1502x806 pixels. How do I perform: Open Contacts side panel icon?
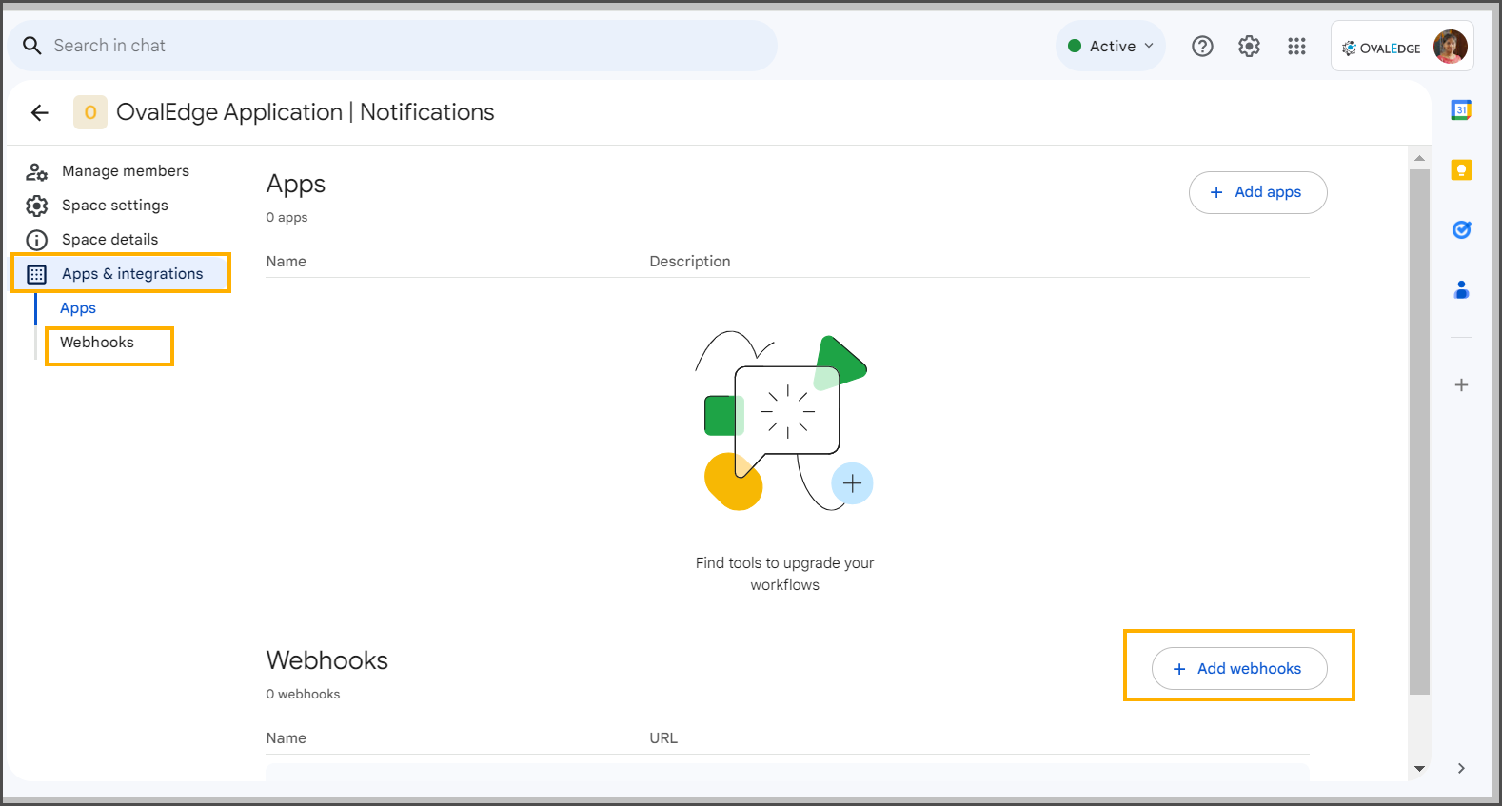tap(1461, 289)
